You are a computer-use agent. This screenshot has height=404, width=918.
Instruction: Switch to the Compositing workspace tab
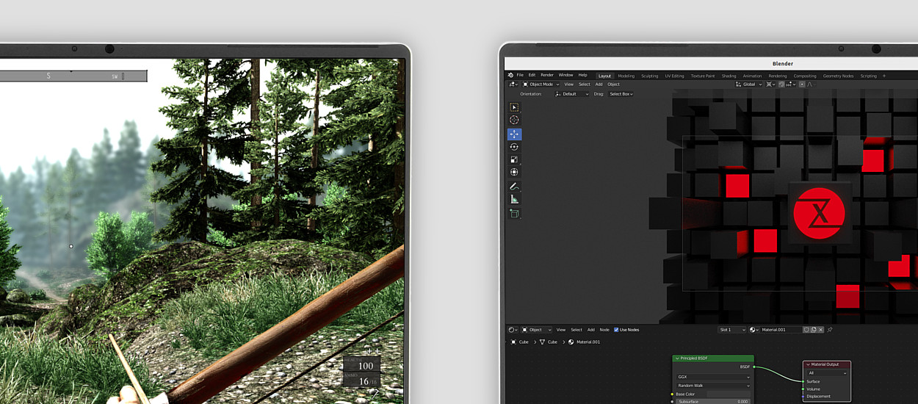click(x=805, y=76)
